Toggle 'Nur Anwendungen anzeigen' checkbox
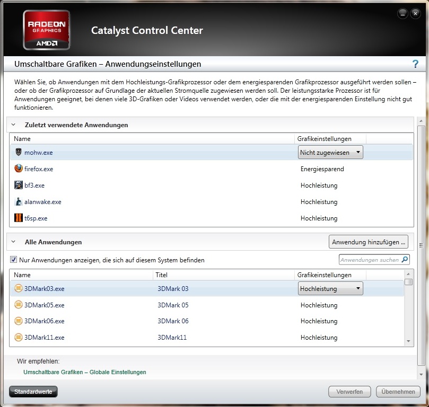Screen dimensions: 429x407 [13, 260]
